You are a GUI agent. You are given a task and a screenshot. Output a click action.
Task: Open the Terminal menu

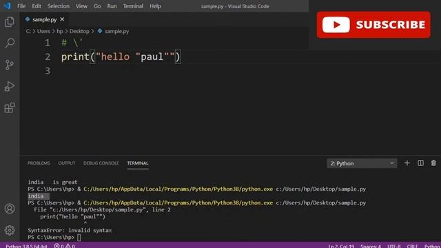point(133,6)
